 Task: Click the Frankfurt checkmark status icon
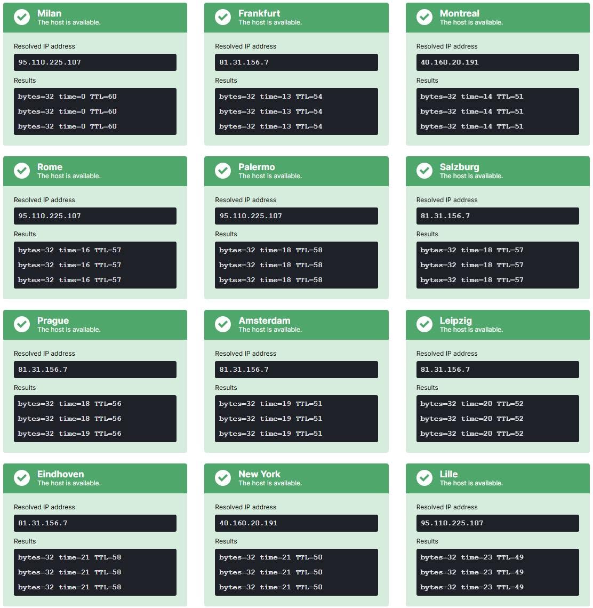pyautogui.click(x=223, y=17)
